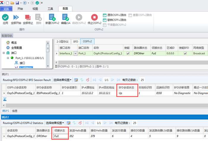Select 全局配置 in the navigation tree
The image size is (208, 141).
tap(16, 48)
